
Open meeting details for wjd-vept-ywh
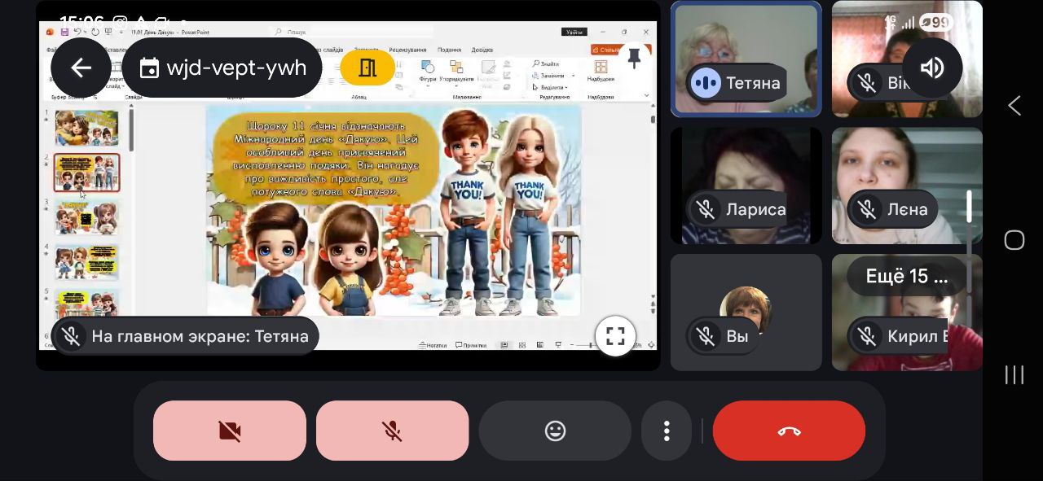(222, 68)
